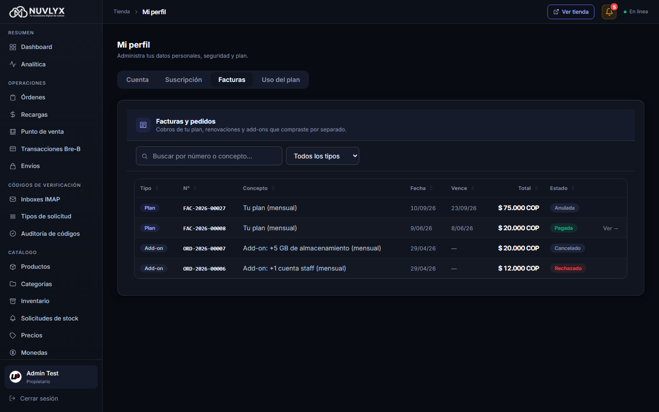Click the Solicitudes de stock bell icon
The height and width of the screenshot is (412, 659).
13,319
